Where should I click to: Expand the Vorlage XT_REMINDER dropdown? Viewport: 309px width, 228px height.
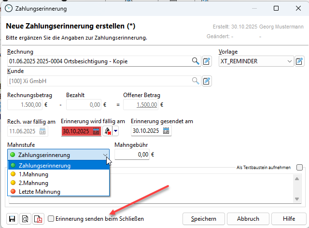pyautogui.click(x=289, y=61)
